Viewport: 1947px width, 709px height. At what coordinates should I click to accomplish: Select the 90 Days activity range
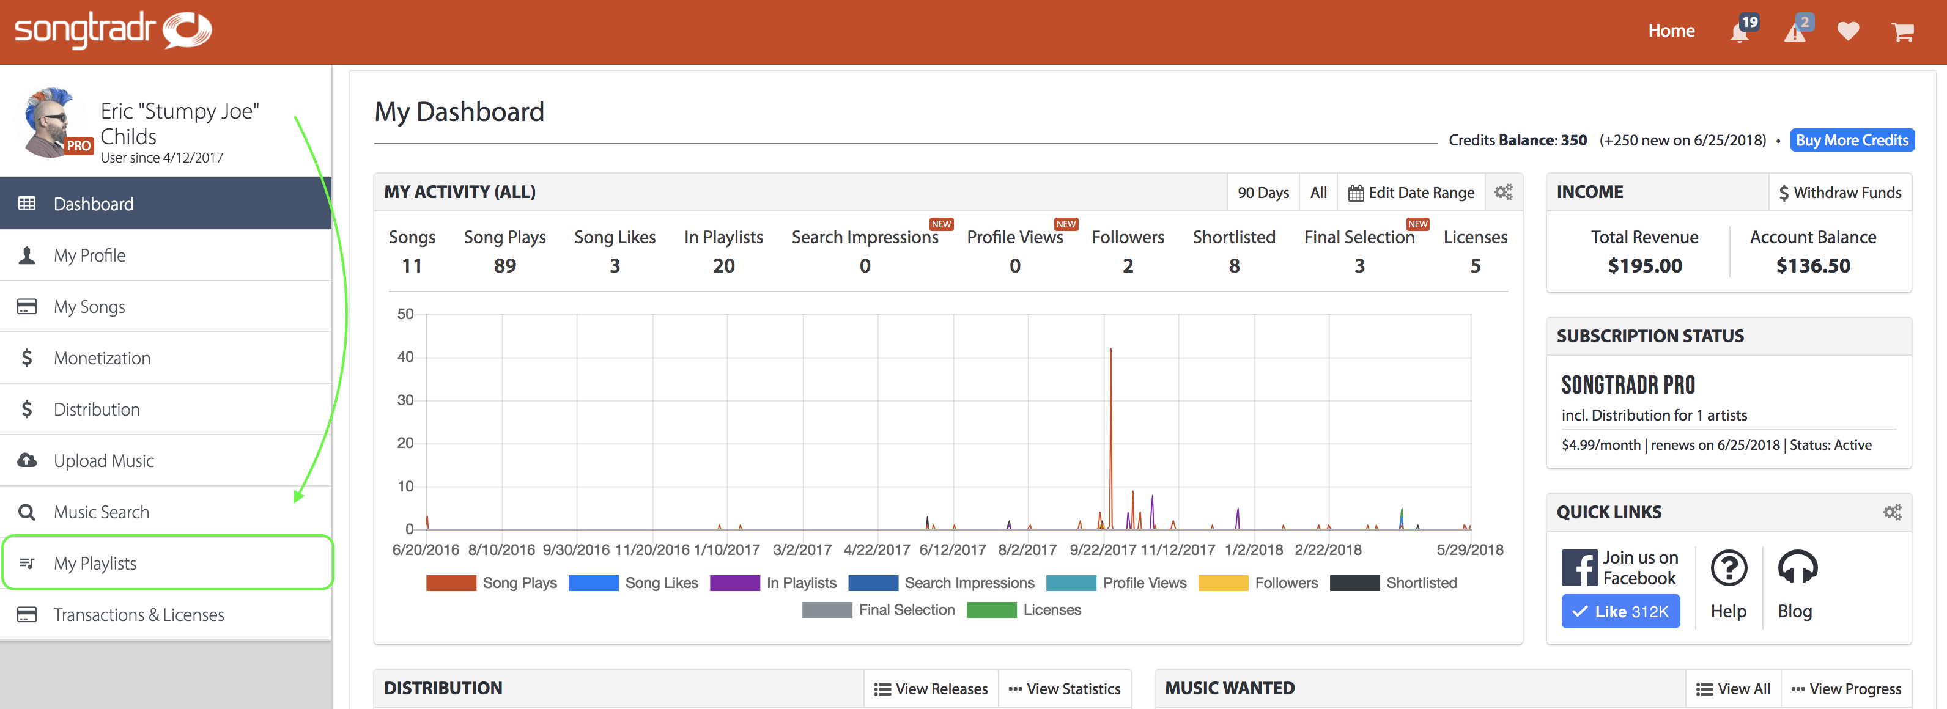pos(1263,192)
